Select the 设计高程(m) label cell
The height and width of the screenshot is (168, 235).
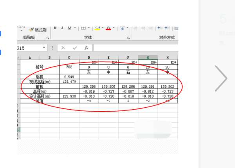coord(40,96)
